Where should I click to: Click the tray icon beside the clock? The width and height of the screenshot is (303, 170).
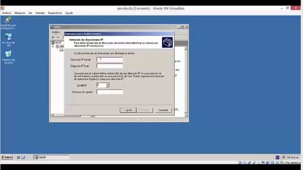pos(284,157)
